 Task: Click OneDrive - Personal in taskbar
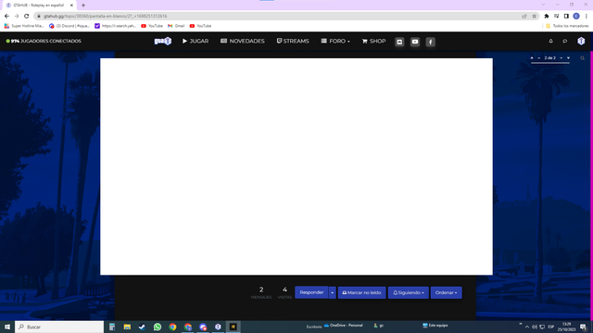[344, 326]
